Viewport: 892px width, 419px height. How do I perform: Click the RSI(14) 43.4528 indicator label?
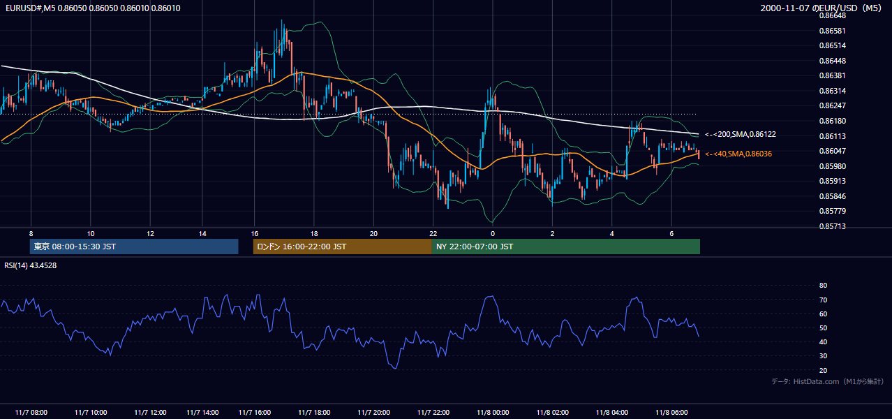pos(31,265)
